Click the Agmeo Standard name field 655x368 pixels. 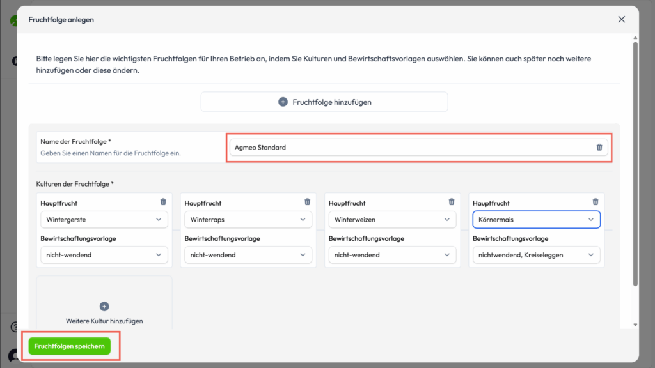click(409, 148)
